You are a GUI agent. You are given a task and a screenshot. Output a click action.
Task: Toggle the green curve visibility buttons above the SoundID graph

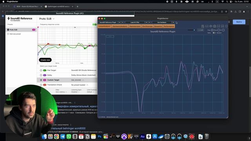tap(95, 24)
